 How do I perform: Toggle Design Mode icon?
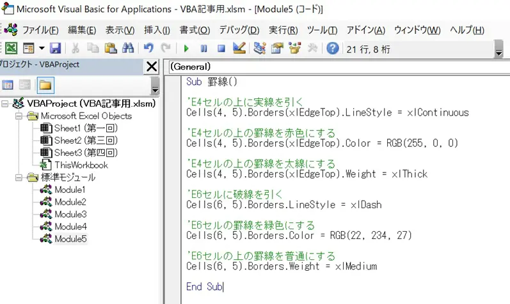(239, 49)
